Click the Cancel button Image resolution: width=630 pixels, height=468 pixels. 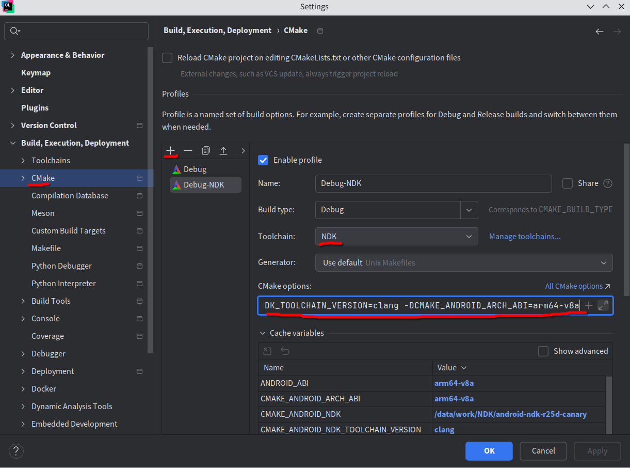click(x=543, y=451)
